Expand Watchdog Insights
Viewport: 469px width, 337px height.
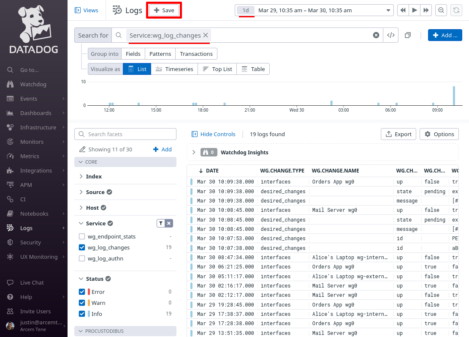(x=193, y=152)
